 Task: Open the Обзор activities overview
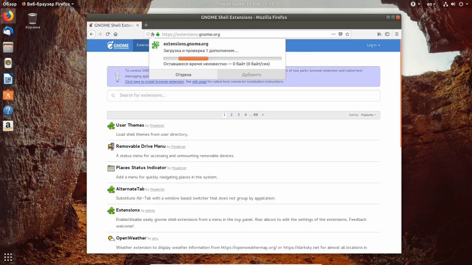(10, 4)
